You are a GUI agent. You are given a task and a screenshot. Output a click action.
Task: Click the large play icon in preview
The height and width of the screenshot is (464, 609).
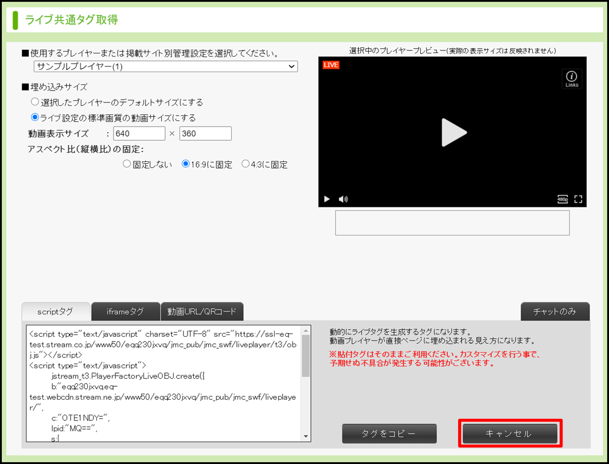pyautogui.click(x=453, y=132)
